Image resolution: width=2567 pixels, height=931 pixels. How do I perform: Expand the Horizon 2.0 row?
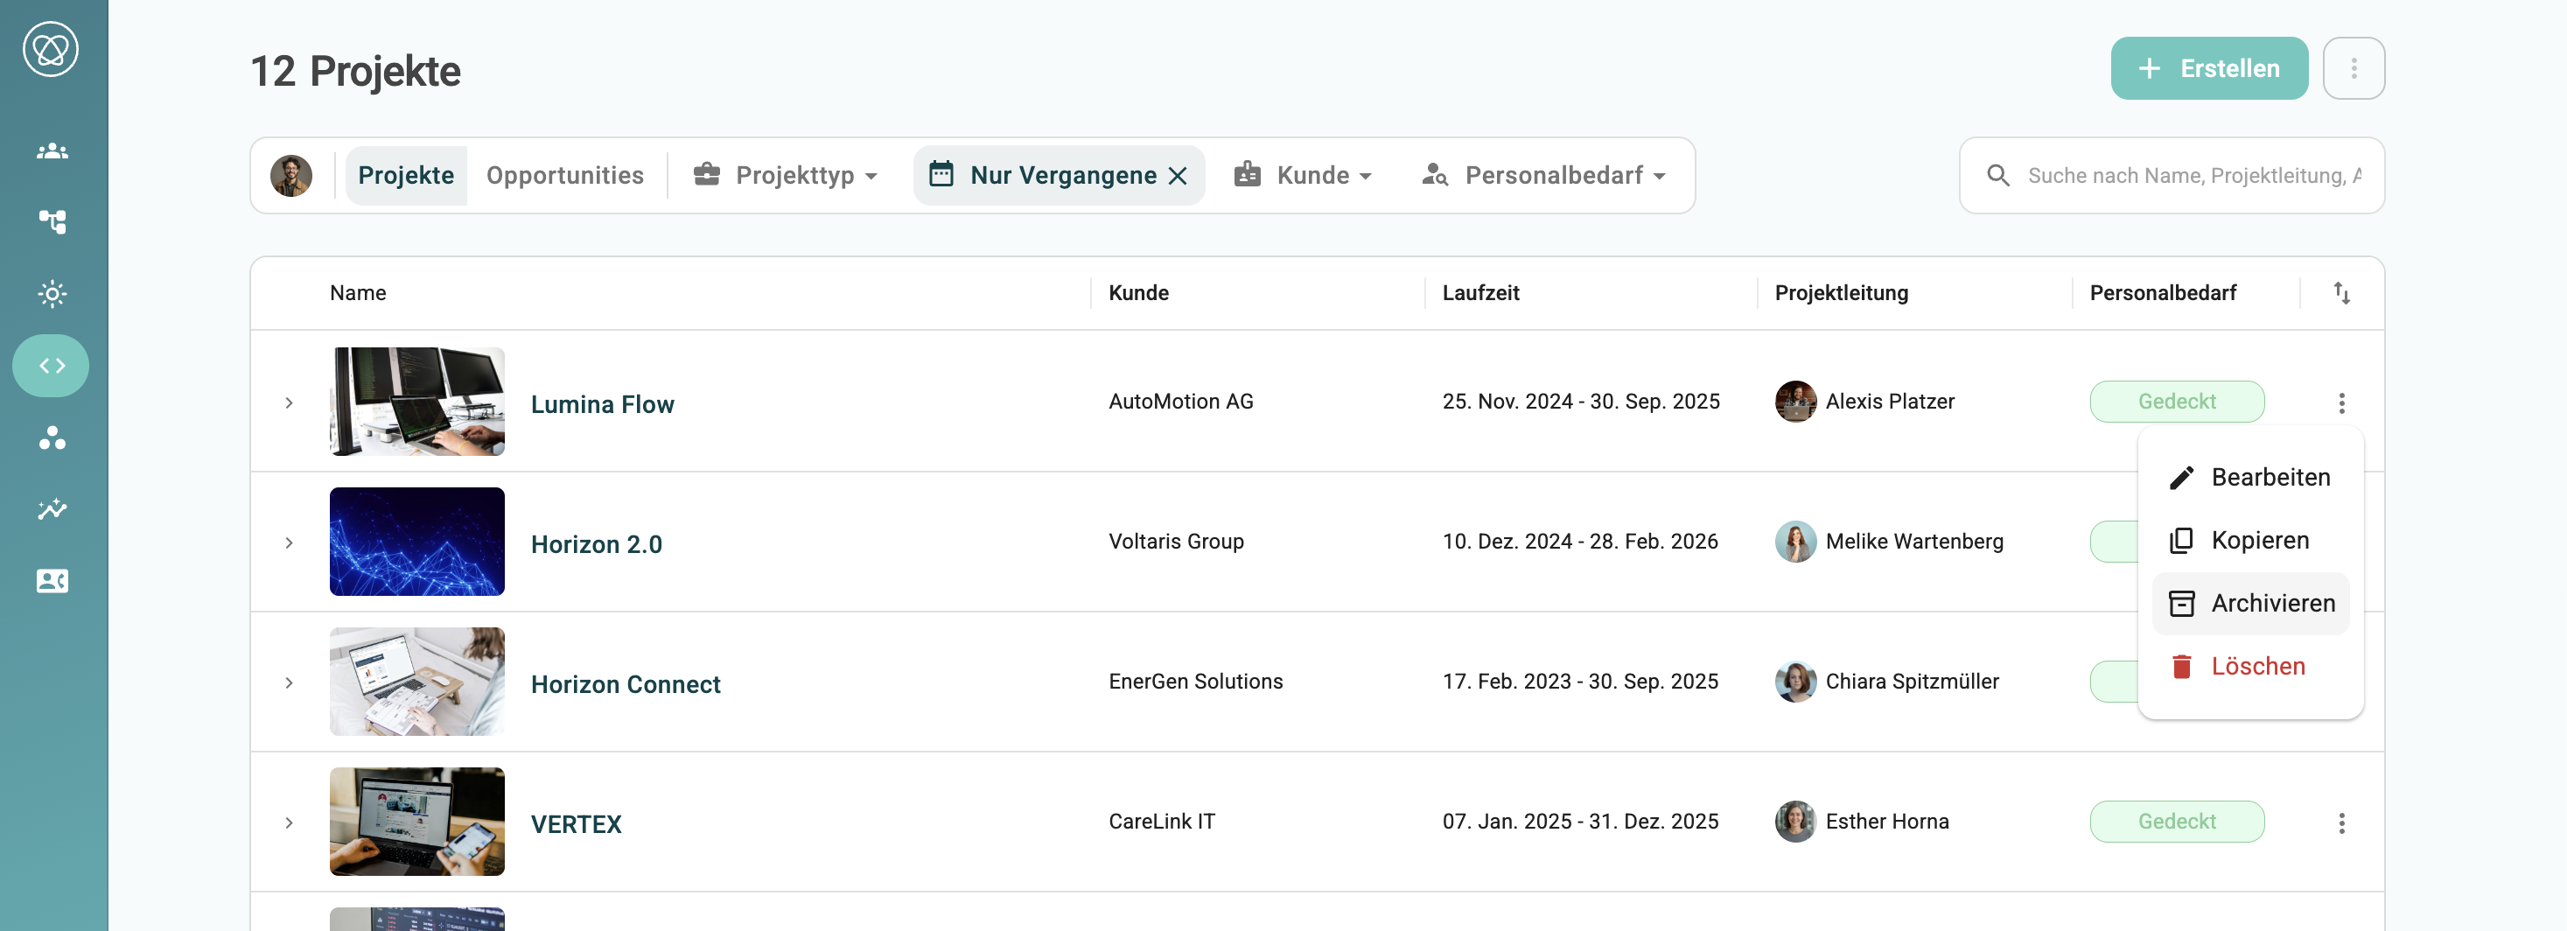pos(289,542)
